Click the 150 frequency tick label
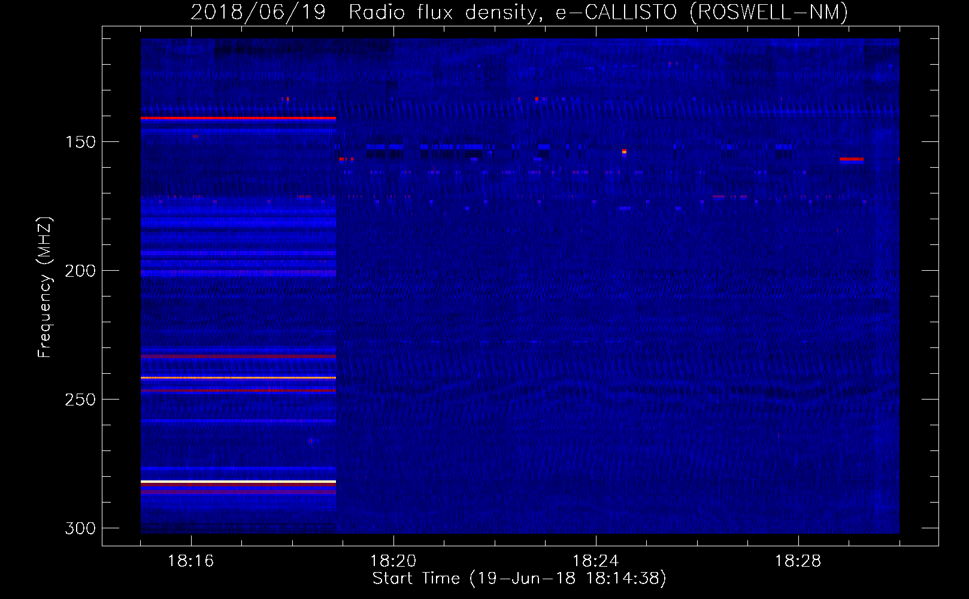 click(80, 142)
